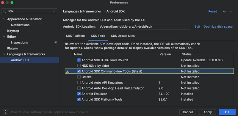Screen dimensions: 238x116
Task: Collapse the Editor tree node
Action: pos(4,37)
